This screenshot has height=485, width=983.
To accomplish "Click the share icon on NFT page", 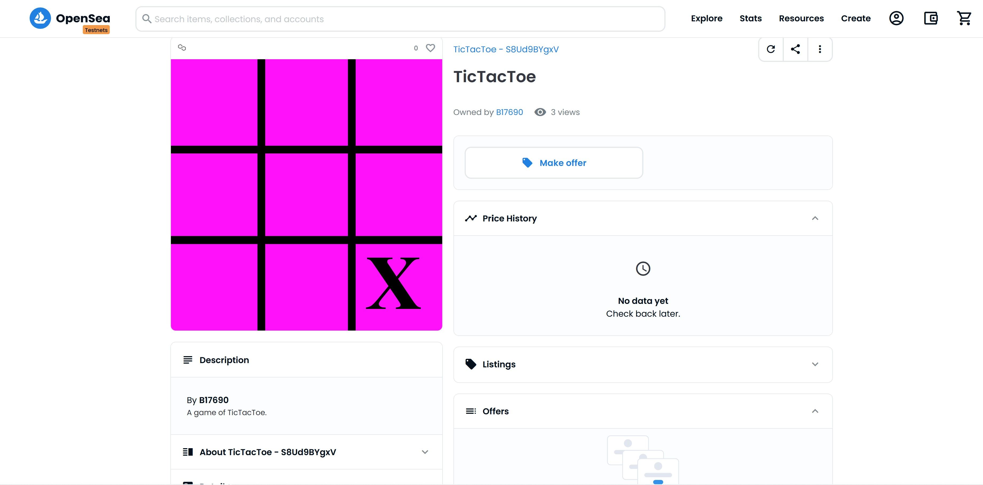I will [x=796, y=49].
